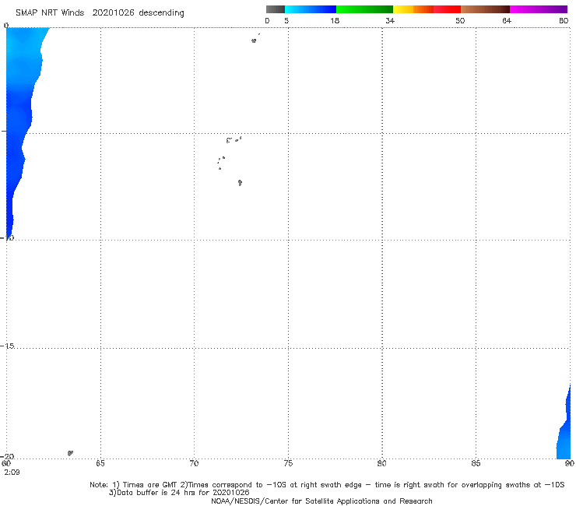The width and height of the screenshot is (576, 506).
Task: Click the cyan-to-blue segment of the color bar
Action: [311, 9]
